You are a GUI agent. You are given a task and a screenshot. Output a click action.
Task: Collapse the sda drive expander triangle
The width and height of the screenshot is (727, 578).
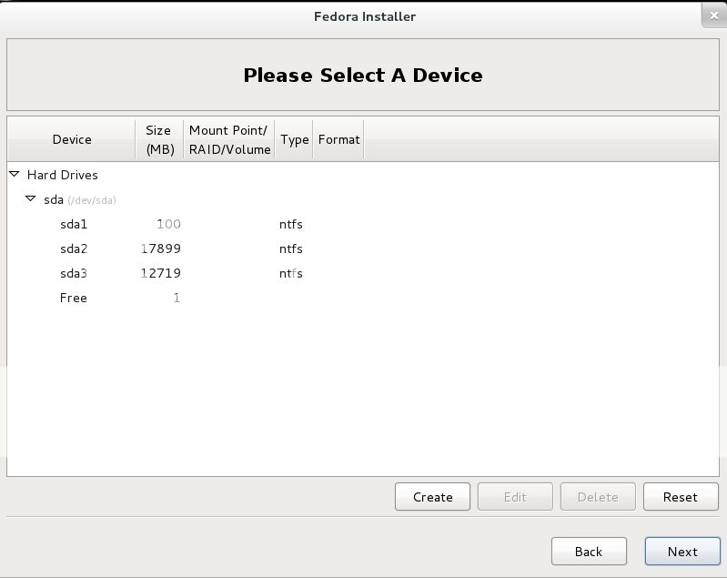pyautogui.click(x=31, y=199)
